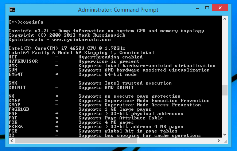Click on the coreinfo command text

tap(32, 22)
